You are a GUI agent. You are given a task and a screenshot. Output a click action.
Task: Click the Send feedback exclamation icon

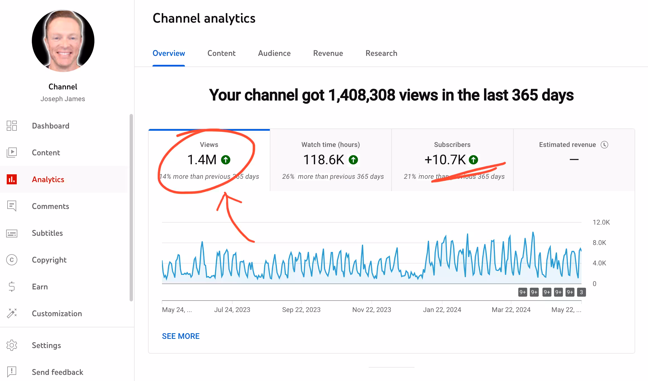click(x=12, y=372)
